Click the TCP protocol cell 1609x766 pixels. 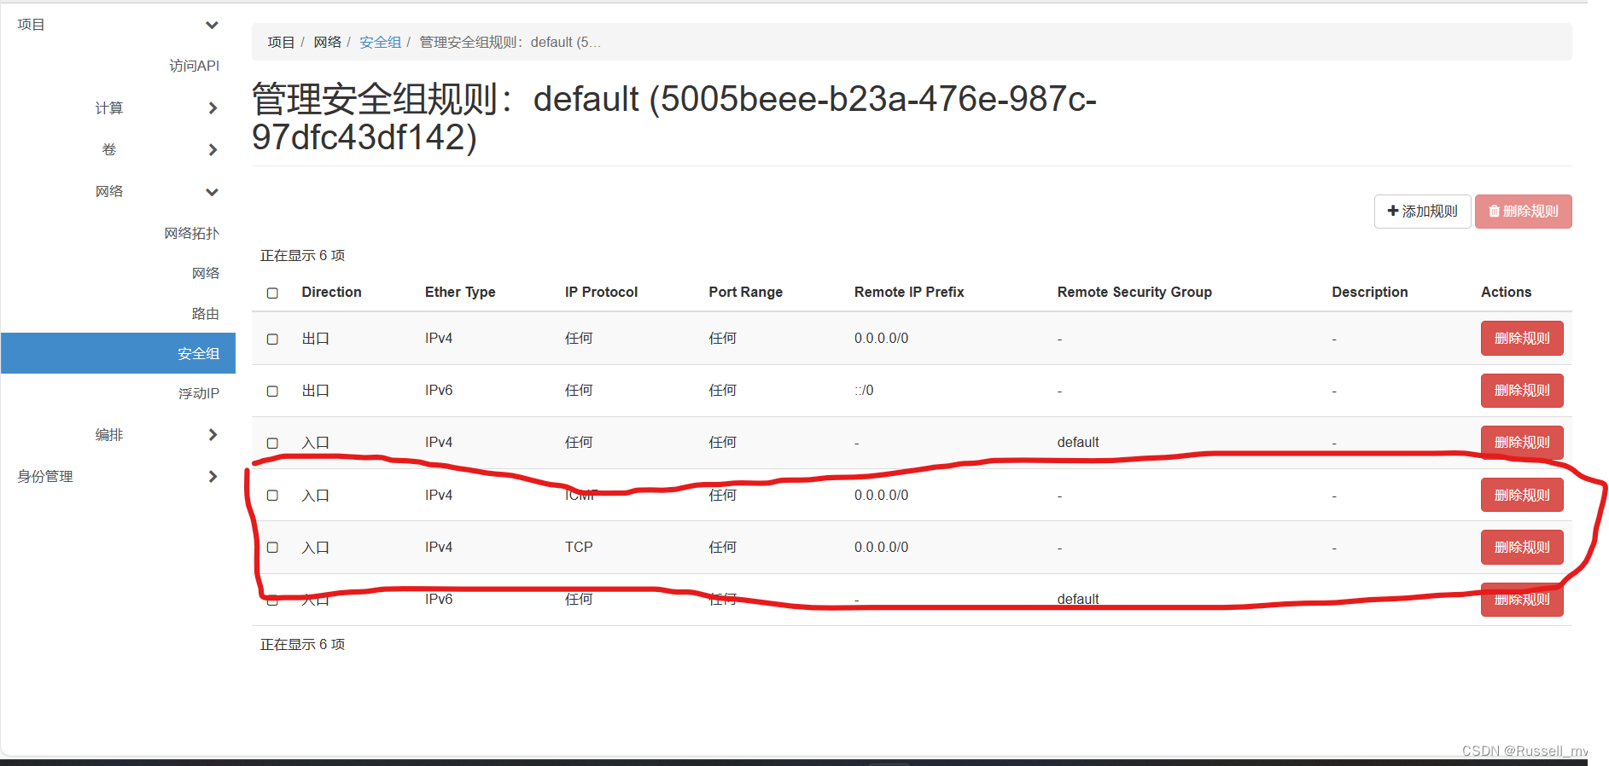point(579,547)
